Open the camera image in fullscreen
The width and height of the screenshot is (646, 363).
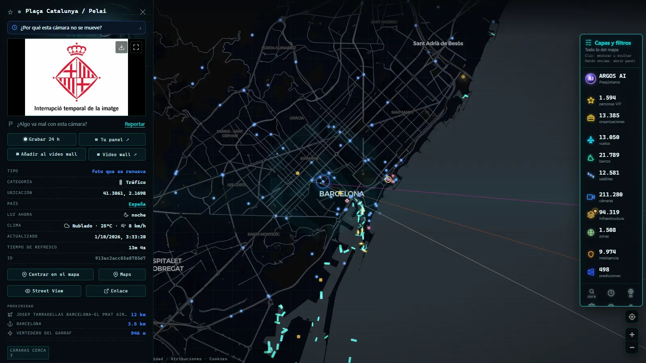(136, 47)
